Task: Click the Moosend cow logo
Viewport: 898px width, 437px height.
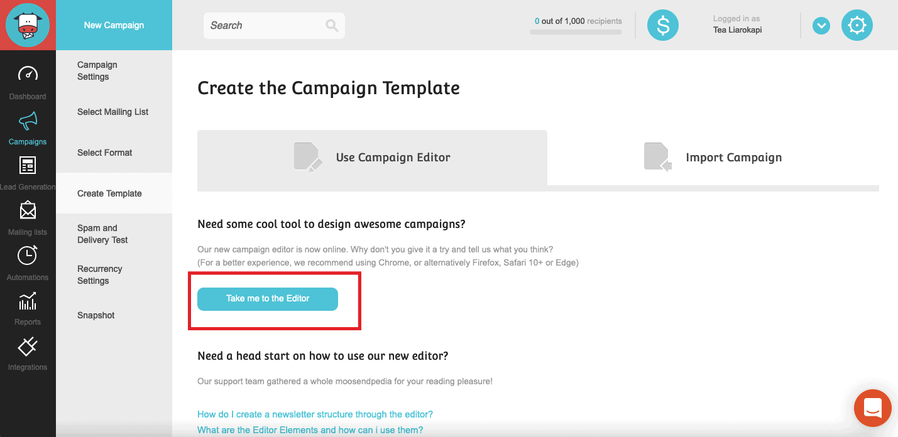Action: click(28, 25)
